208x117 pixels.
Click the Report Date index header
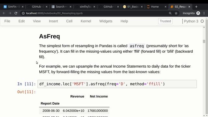[x=50, y=103]
